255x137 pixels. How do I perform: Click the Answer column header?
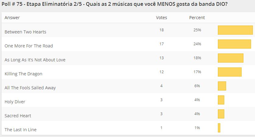coord(12,18)
